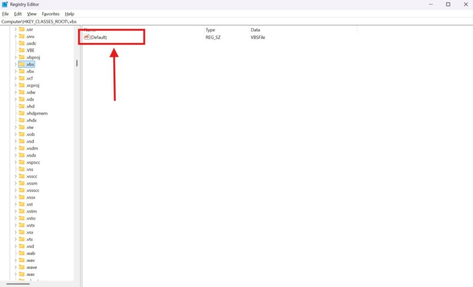The image size is (473, 287).
Task: Select the .wax key label
Action: coord(30,274)
